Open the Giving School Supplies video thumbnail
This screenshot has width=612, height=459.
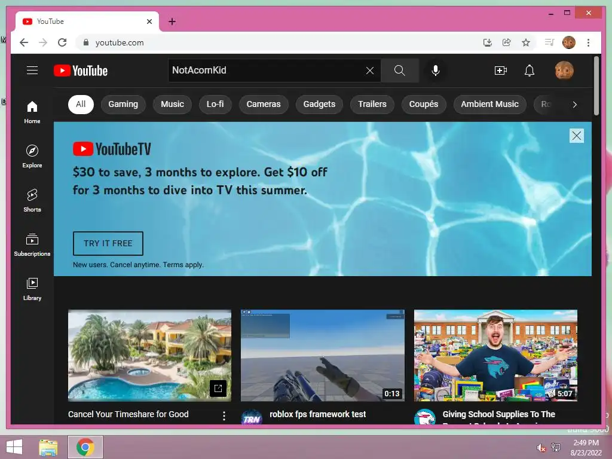pyautogui.click(x=495, y=356)
